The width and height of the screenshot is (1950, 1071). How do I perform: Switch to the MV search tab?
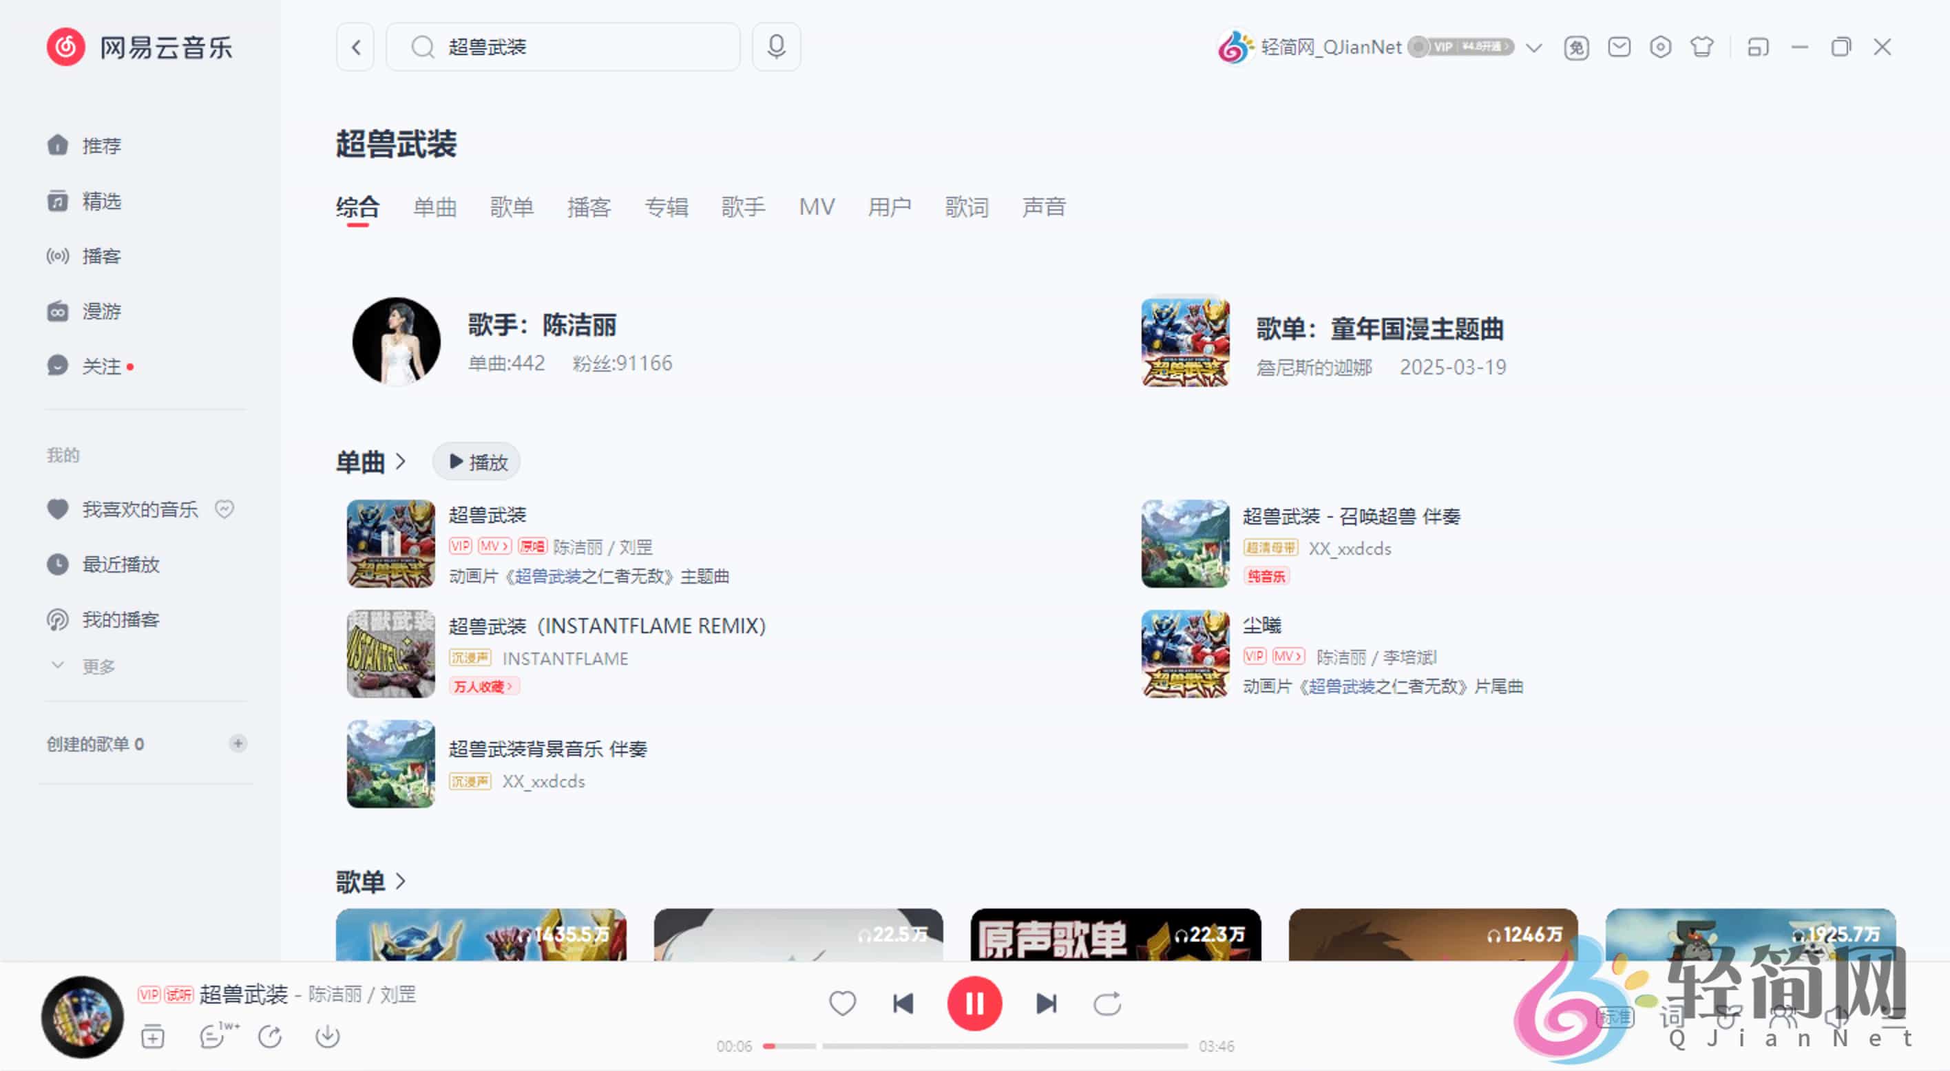click(x=817, y=207)
